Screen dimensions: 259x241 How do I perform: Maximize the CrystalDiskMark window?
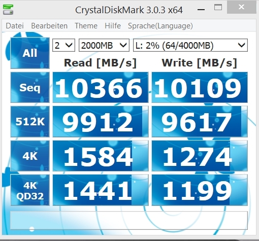(x=218, y=7)
